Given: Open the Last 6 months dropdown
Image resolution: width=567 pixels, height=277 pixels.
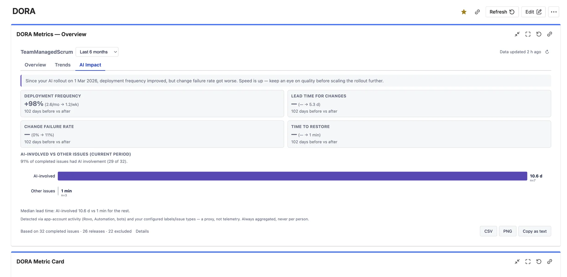Looking at the screenshot, I should (x=97, y=52).
